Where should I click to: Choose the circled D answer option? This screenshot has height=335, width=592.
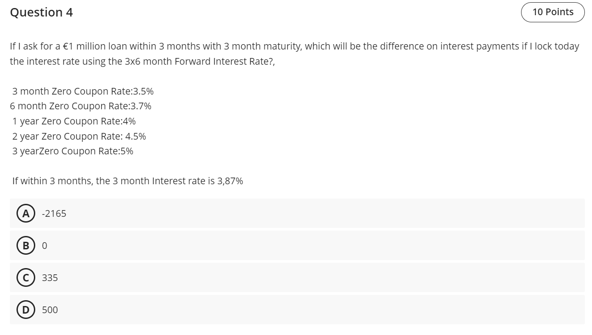(26, 310)
